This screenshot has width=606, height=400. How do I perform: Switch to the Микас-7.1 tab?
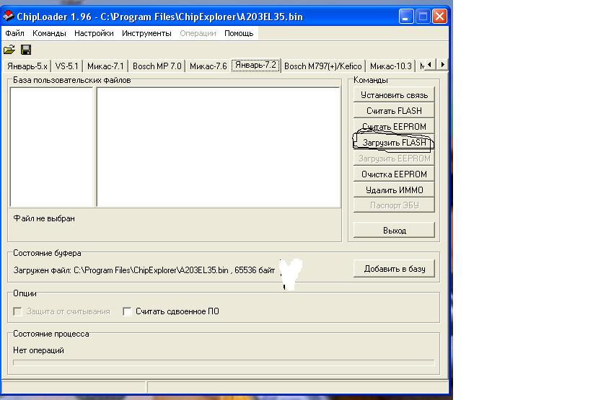(x=105, y=66)
